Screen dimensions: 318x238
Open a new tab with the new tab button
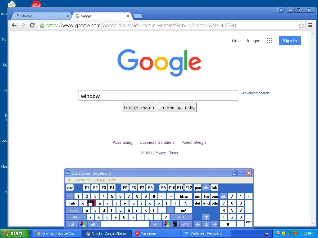click(x=138, y=16)
